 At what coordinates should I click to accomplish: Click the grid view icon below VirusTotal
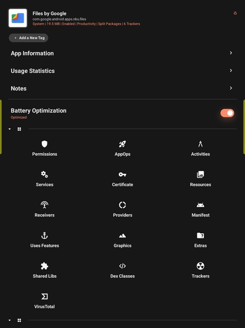pyautogui.click(x=19, y=320)
